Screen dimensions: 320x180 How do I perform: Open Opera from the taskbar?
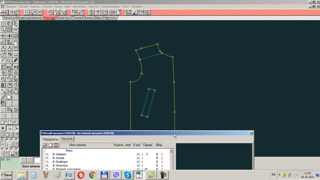(81, 175)
